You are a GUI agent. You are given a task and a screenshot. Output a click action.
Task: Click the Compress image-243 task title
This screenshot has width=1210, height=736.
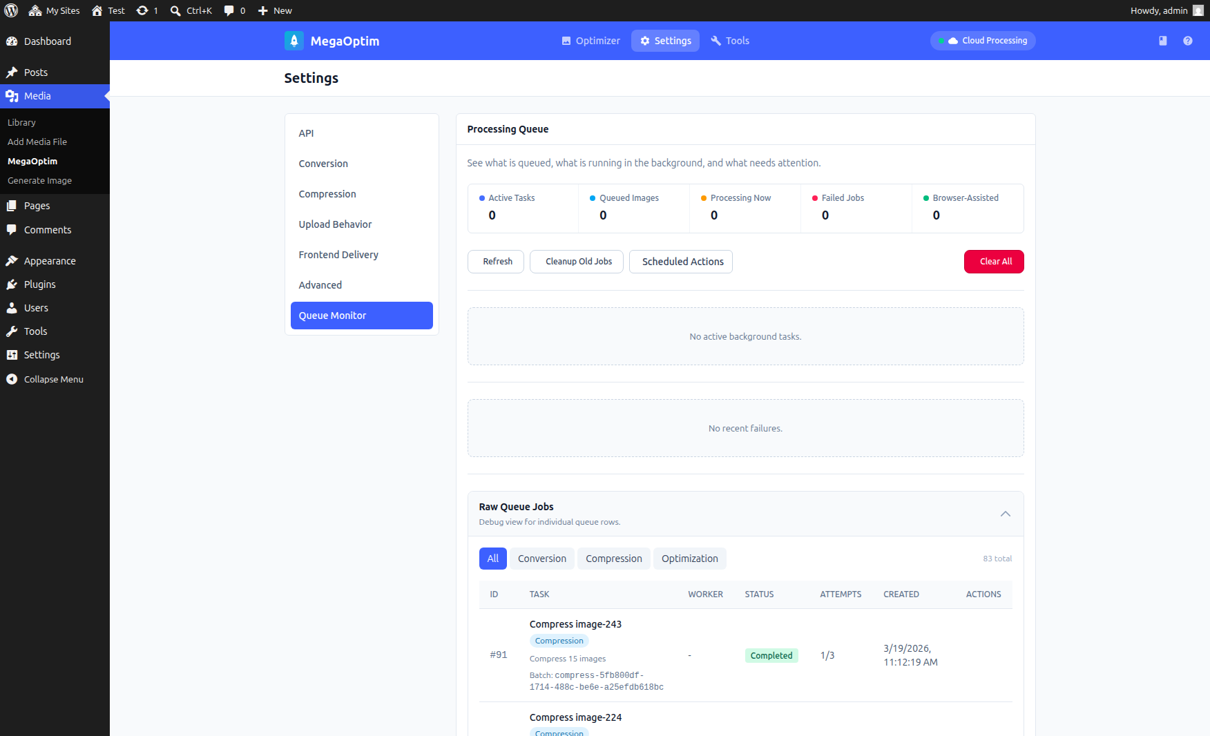pos(575,624)
